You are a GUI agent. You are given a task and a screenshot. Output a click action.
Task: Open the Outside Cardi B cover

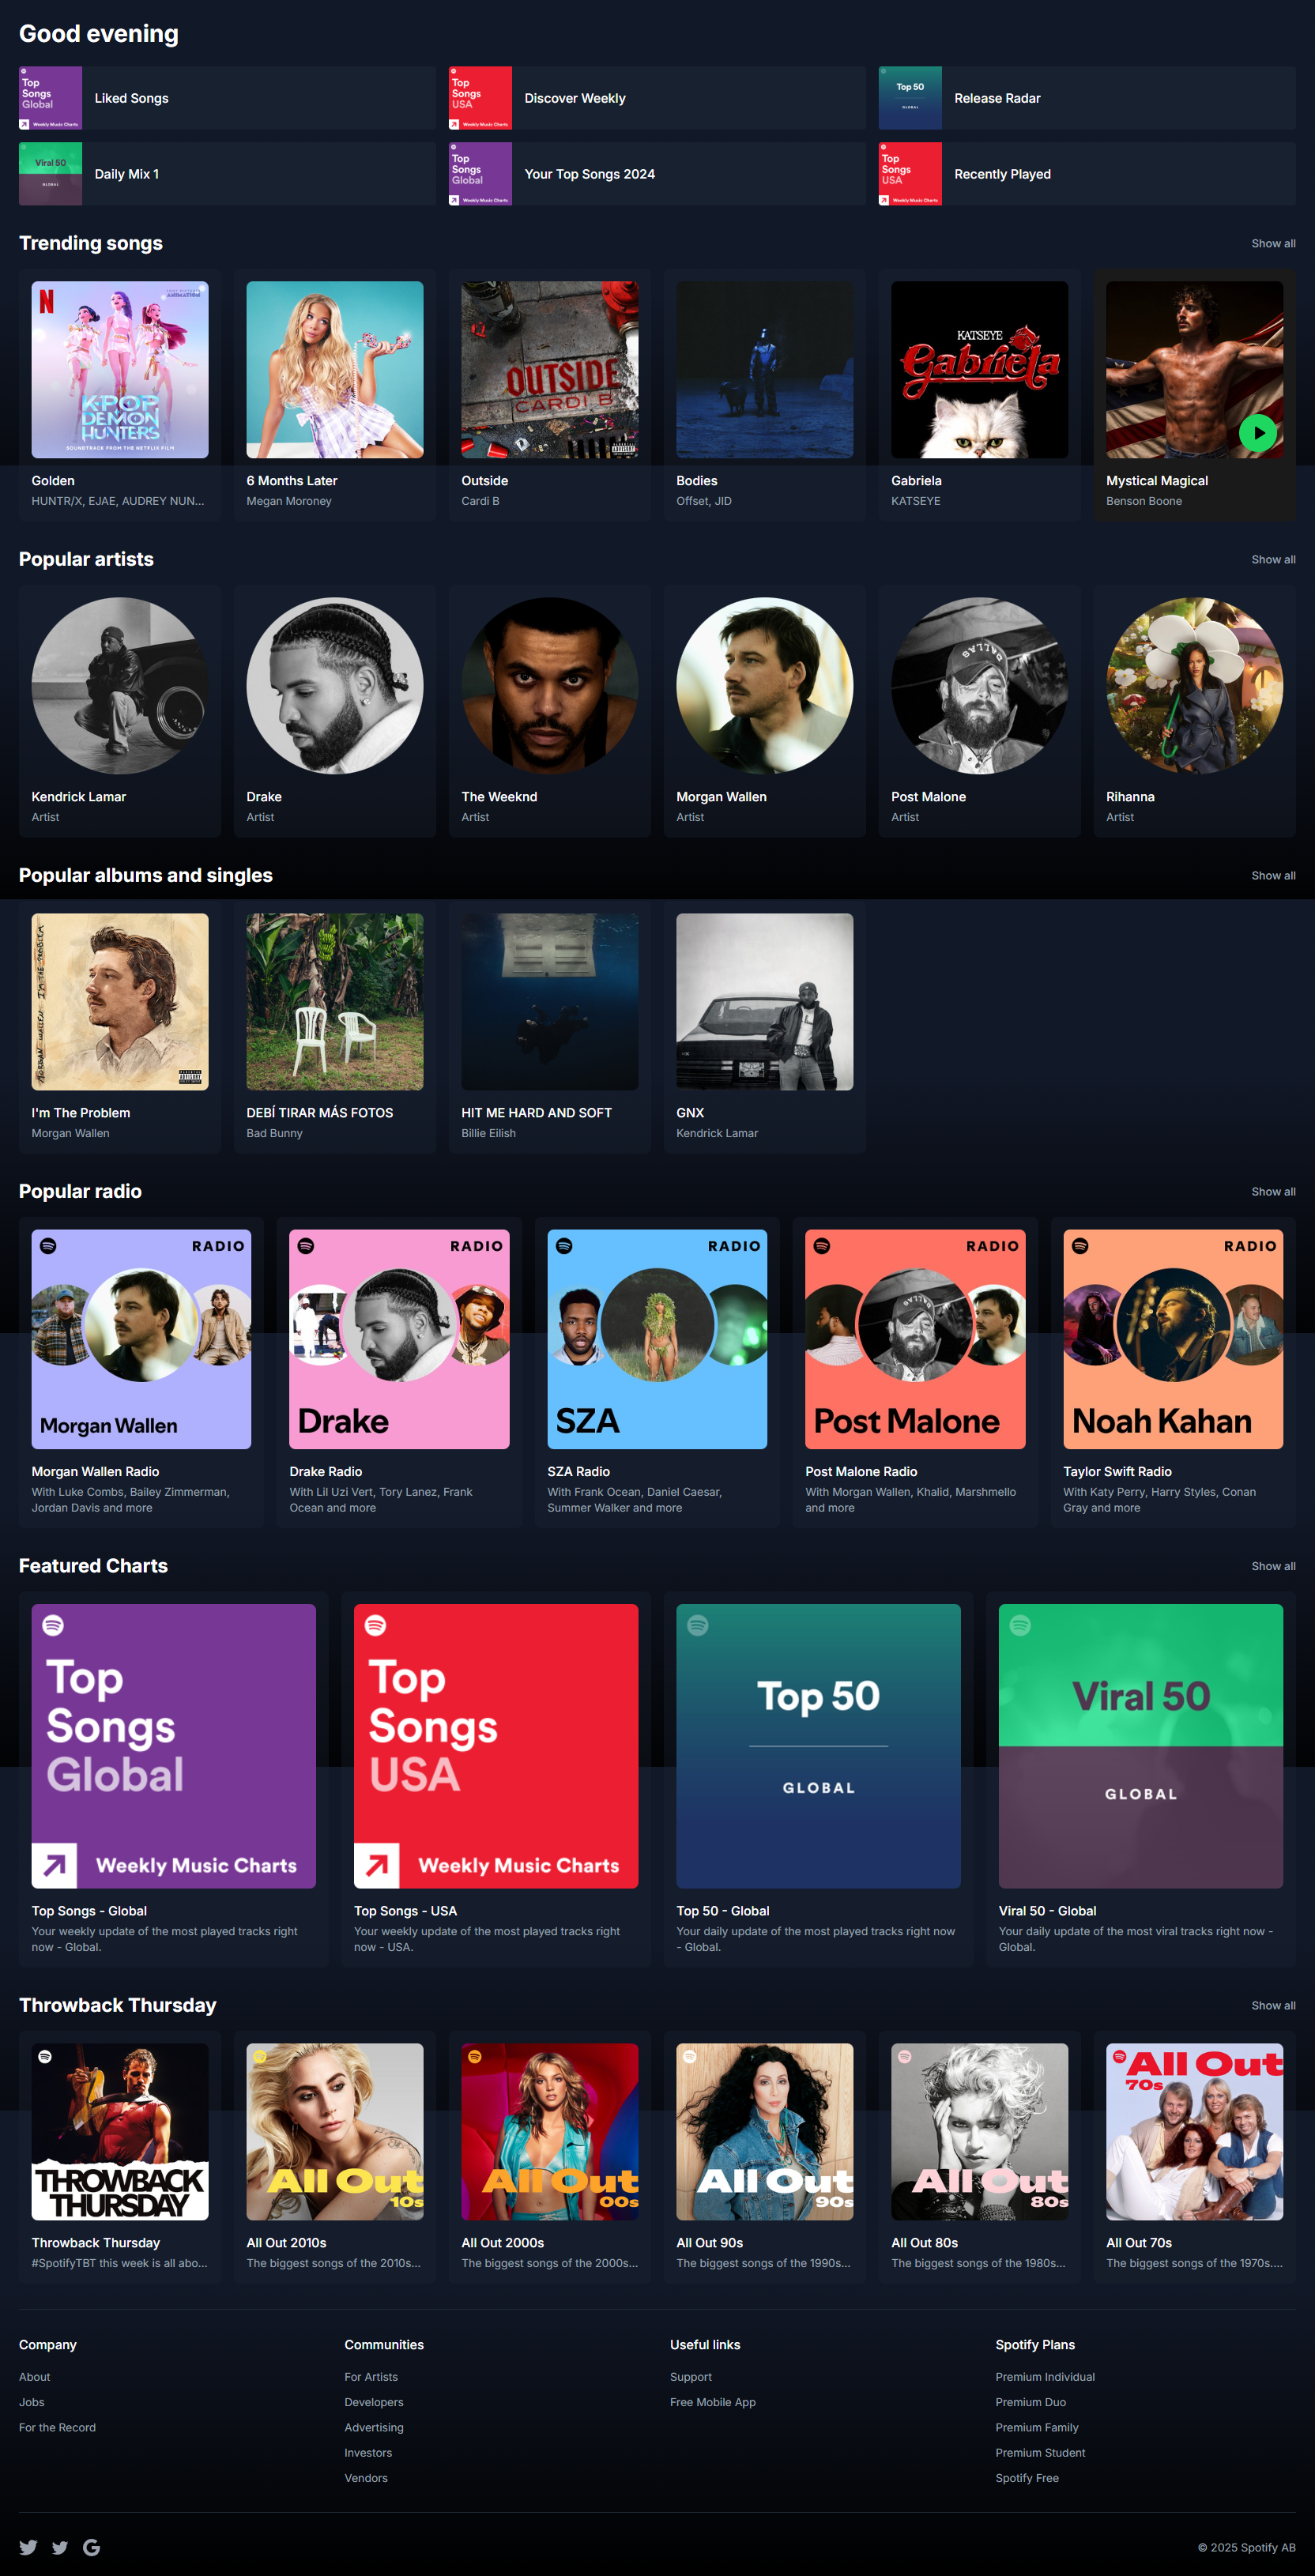coord(550,370)
